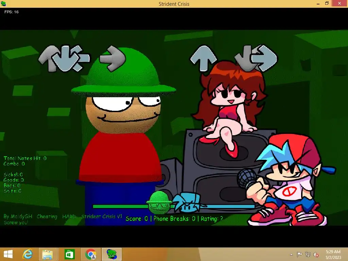Click the 'Shits: 0' counter
This screenshot has height=261, width=348.
point(13,191)
